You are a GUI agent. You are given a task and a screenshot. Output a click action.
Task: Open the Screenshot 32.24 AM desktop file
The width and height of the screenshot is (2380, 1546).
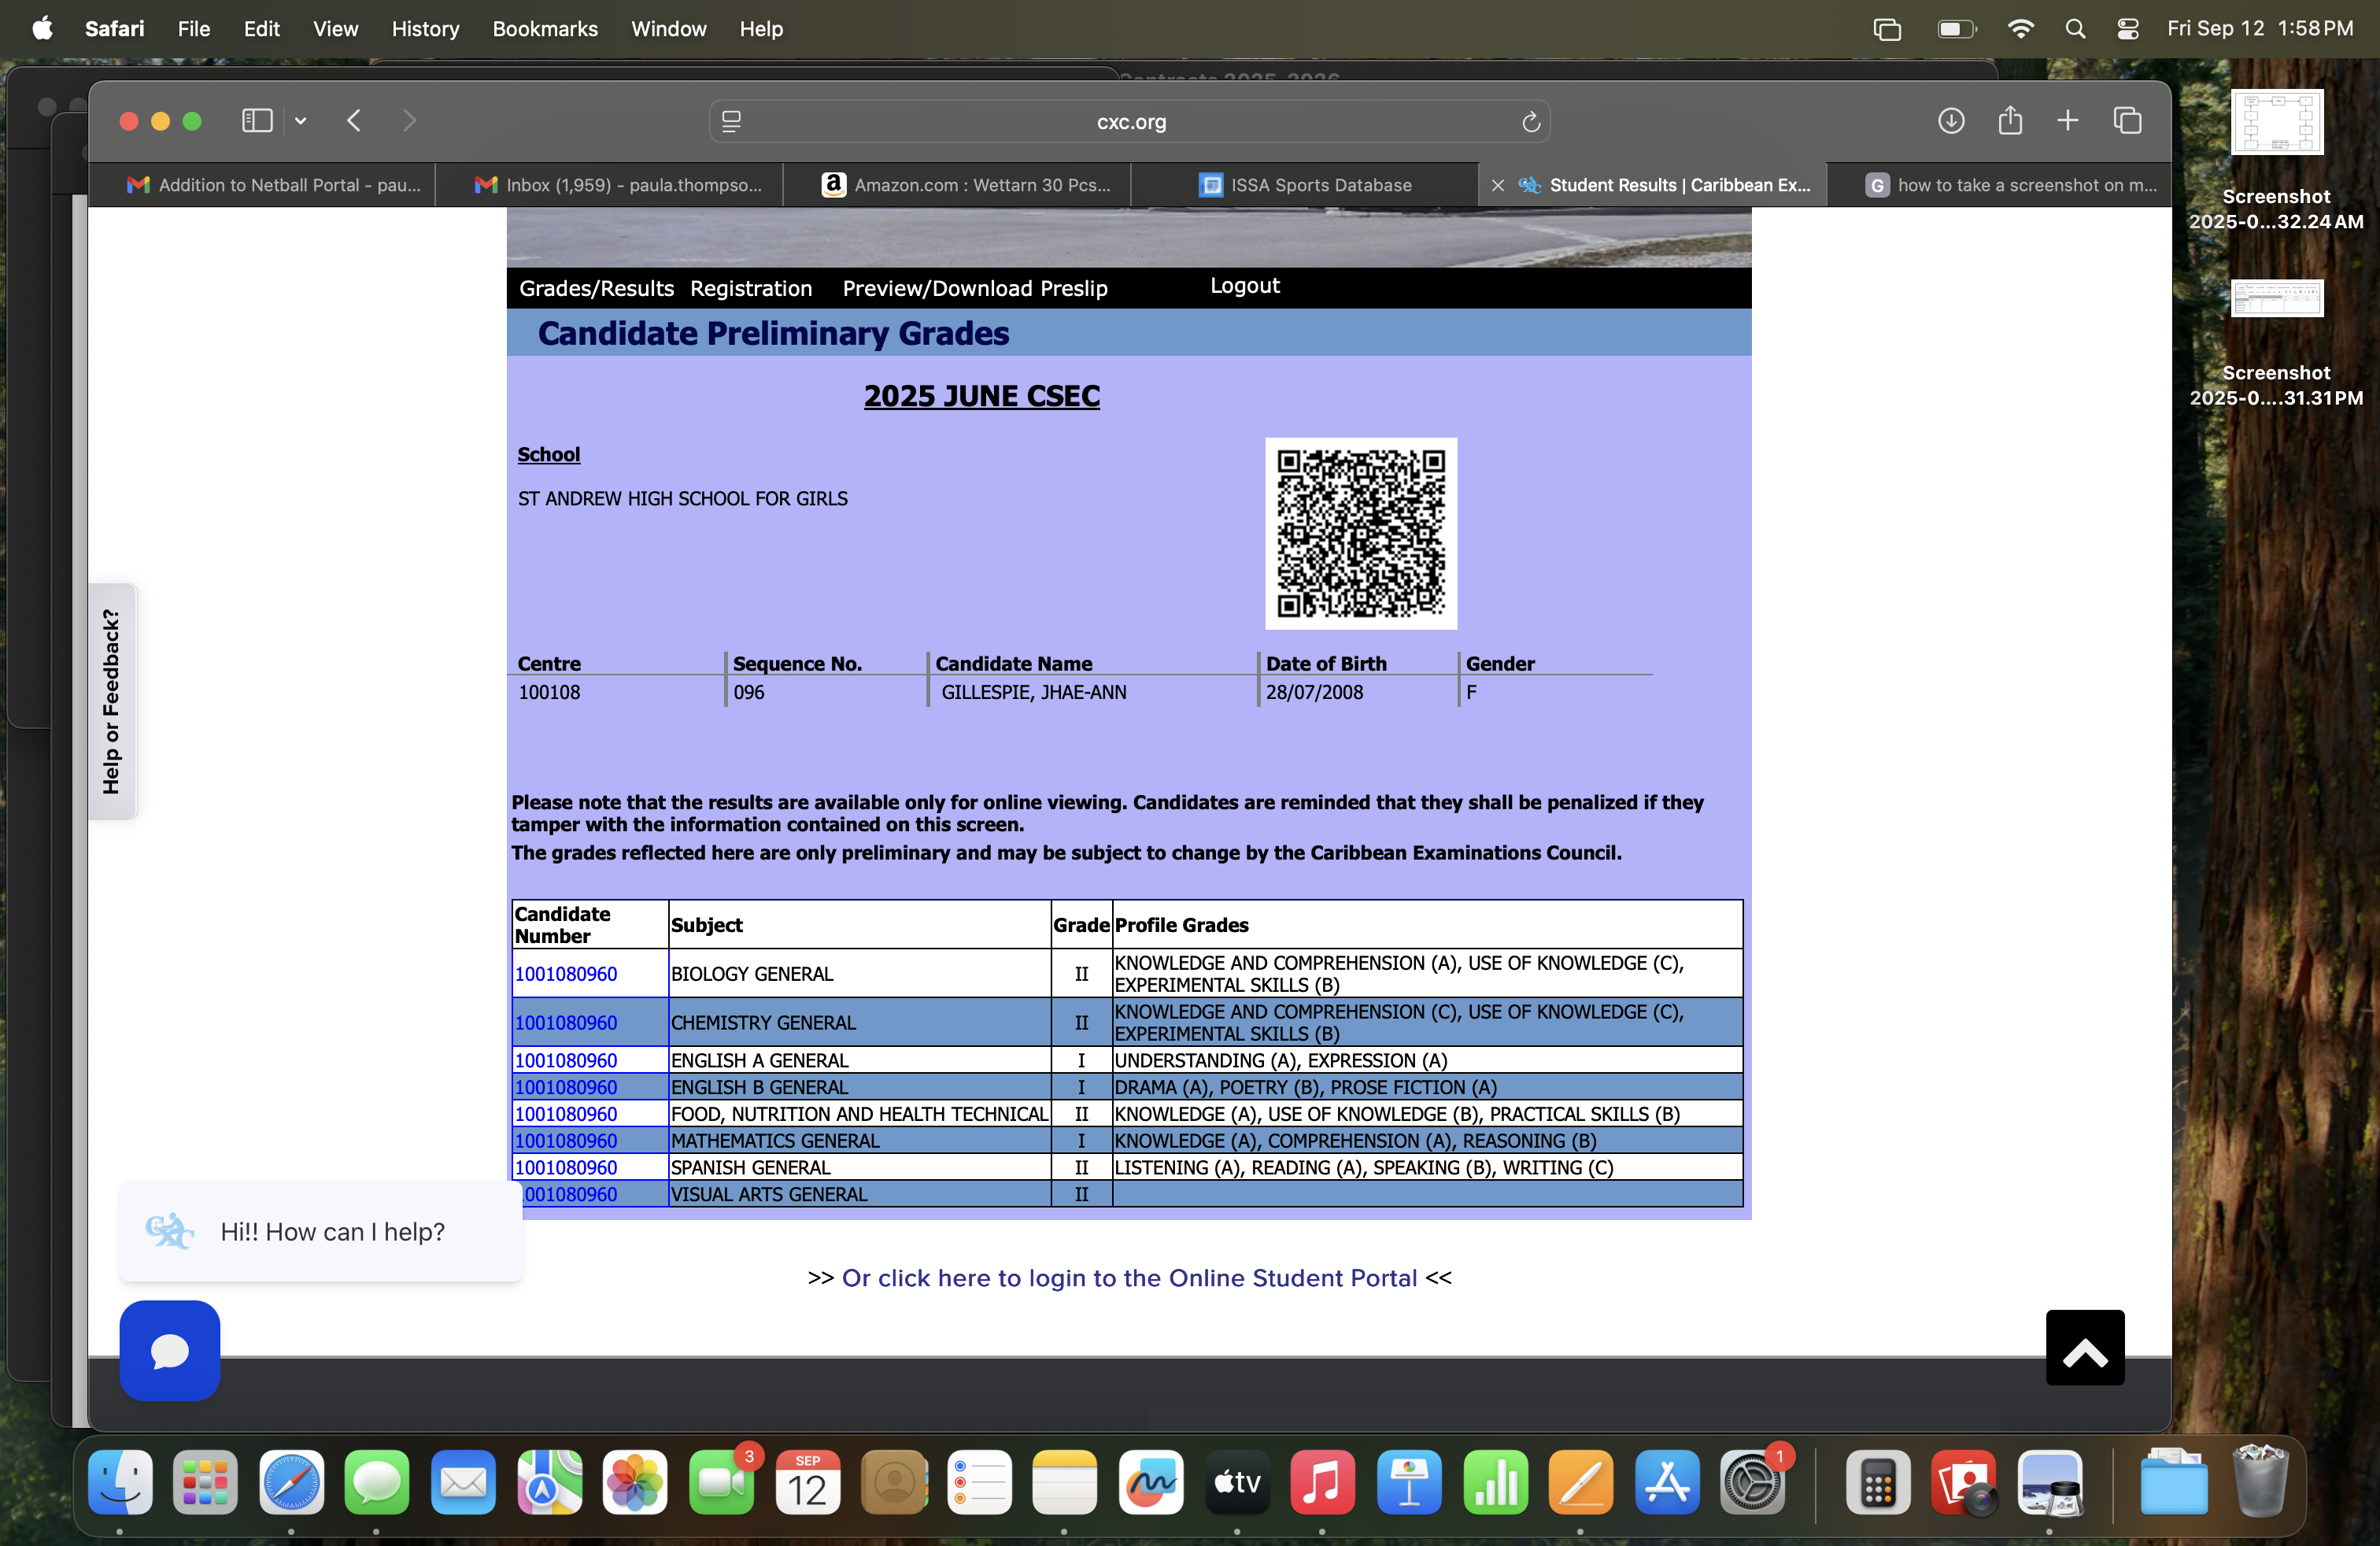coord(2276,160)
